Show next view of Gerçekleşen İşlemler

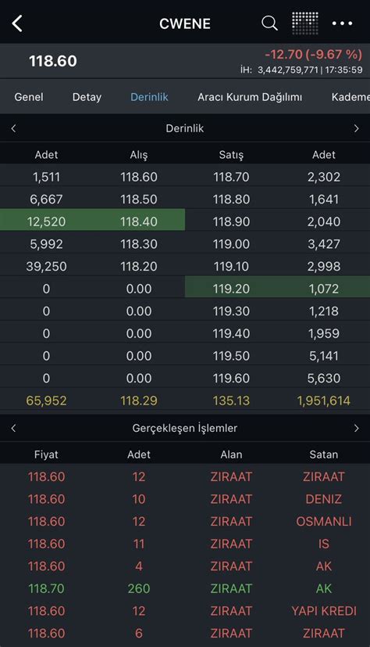tap(356, 428)
